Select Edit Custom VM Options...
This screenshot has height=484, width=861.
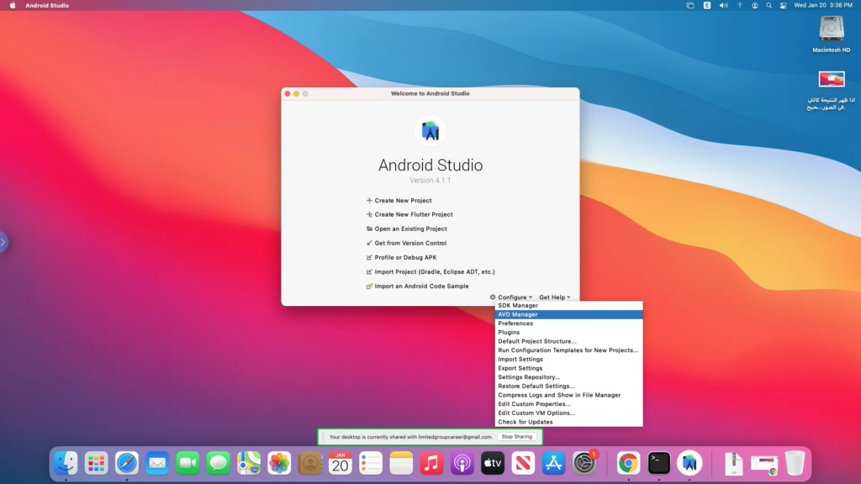pyautogui.click(x=569, y=413)
